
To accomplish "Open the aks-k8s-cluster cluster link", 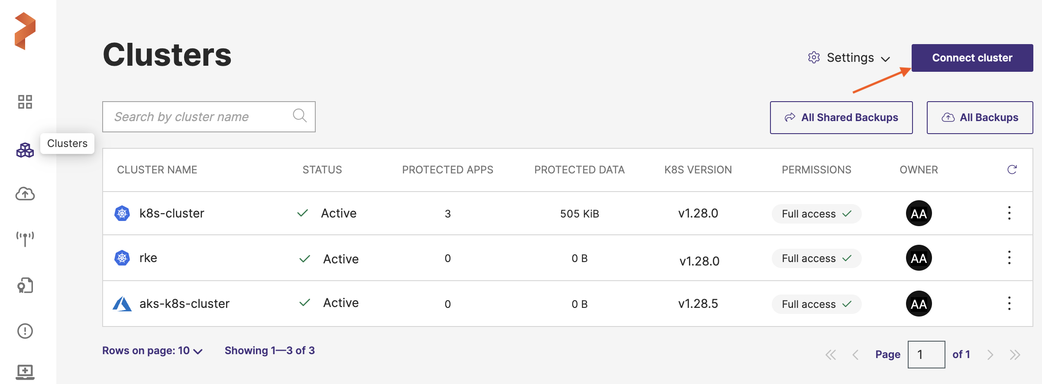I will (x=184, y=304).
